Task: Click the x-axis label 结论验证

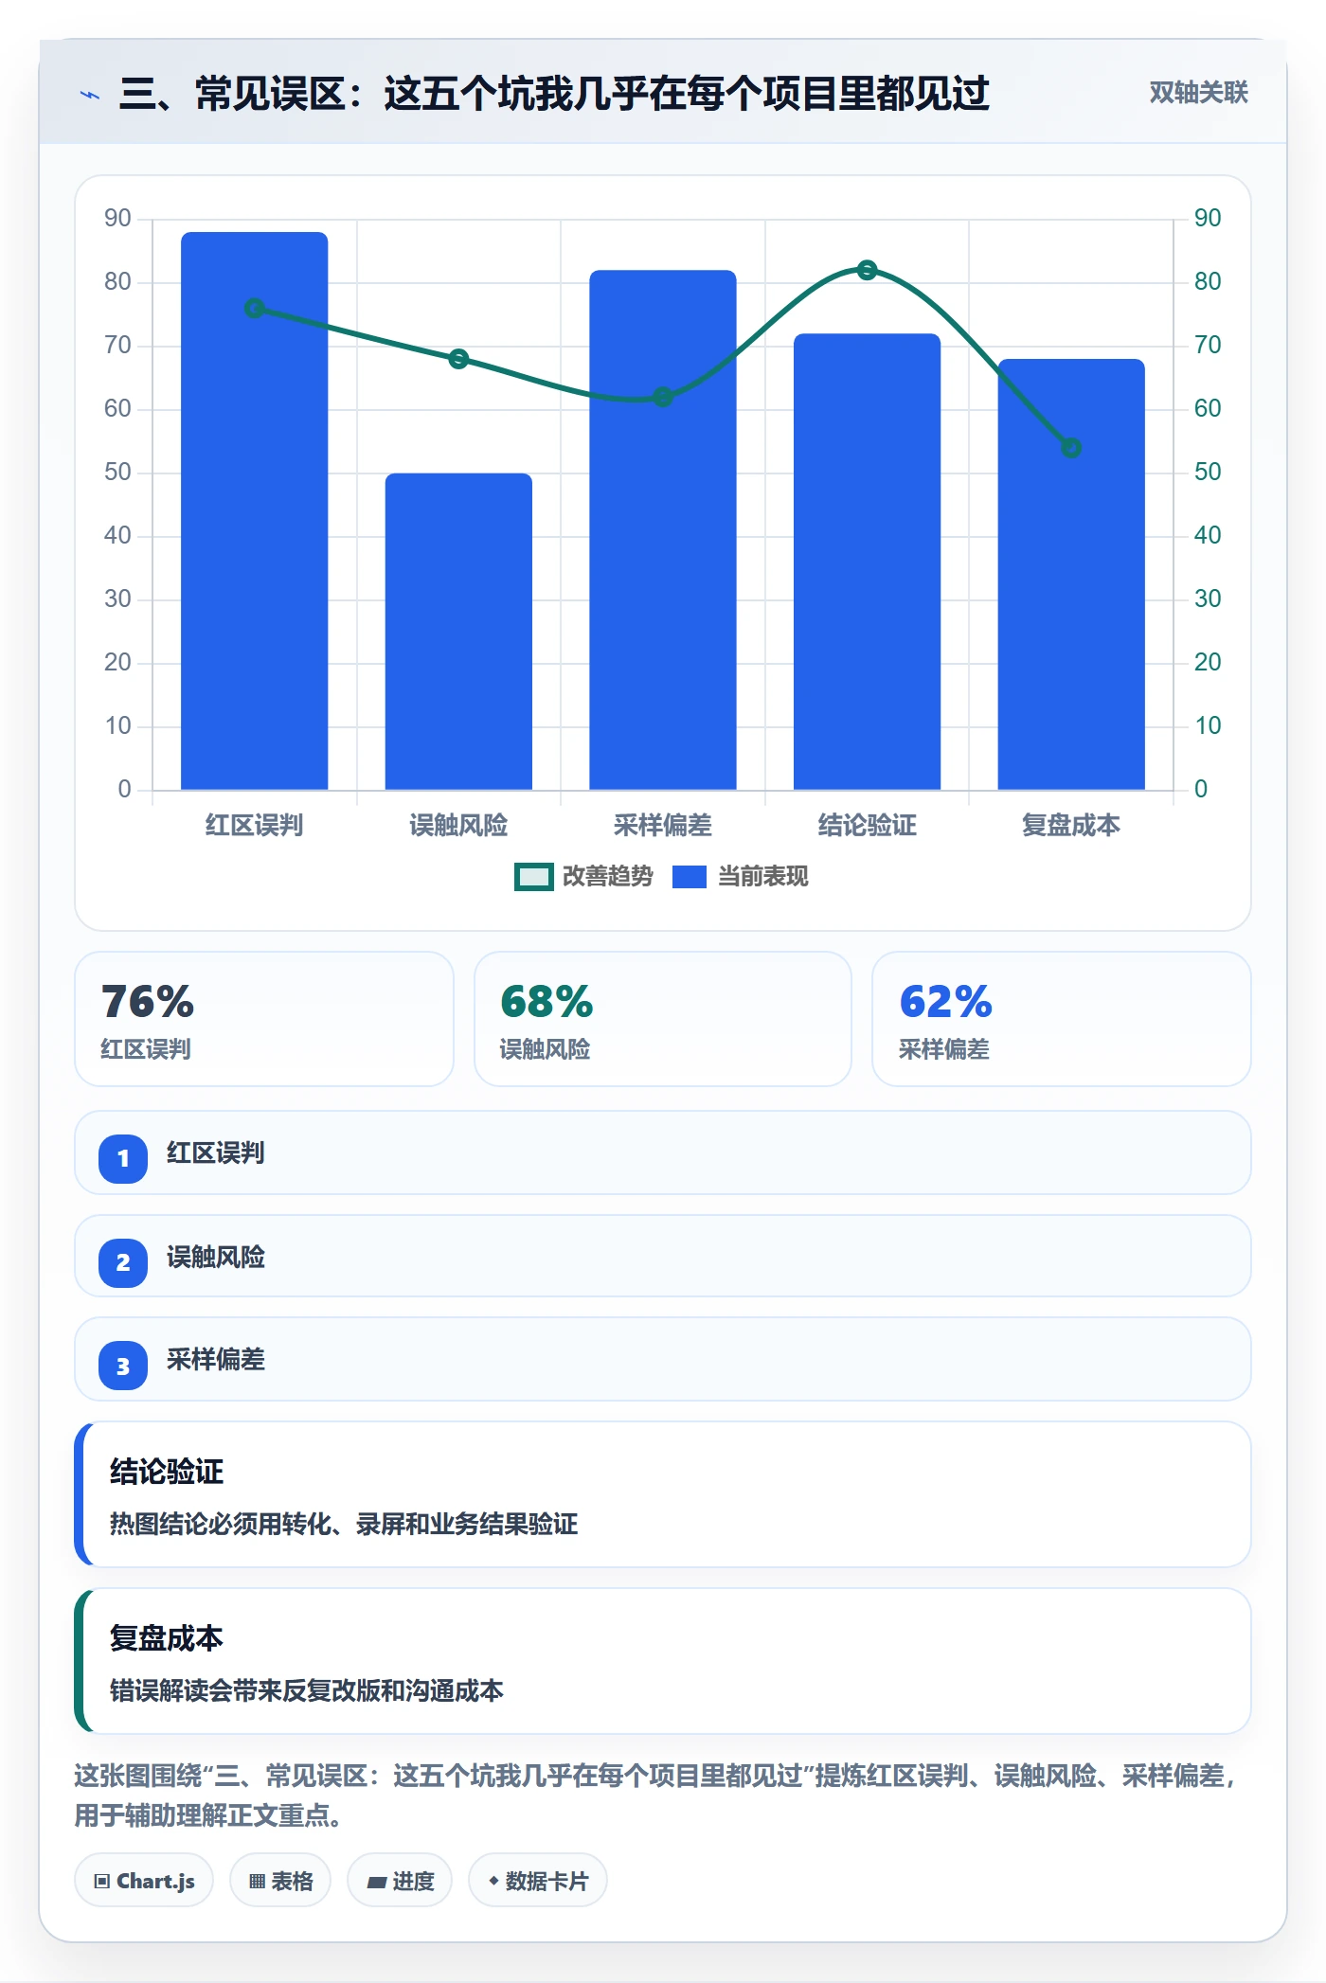Action: 867,826
